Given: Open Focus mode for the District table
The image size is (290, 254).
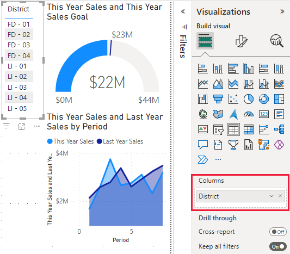Looking at the screenshot, I should pos(21,127).
